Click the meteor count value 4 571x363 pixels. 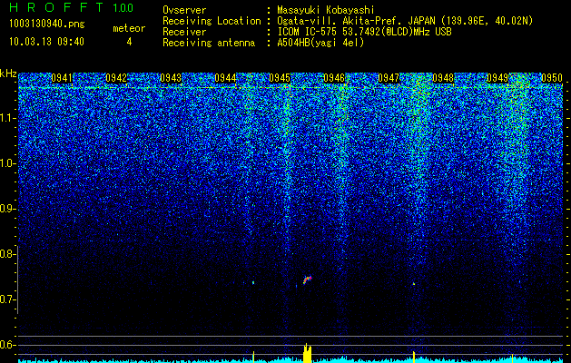(x=129, y=42)
